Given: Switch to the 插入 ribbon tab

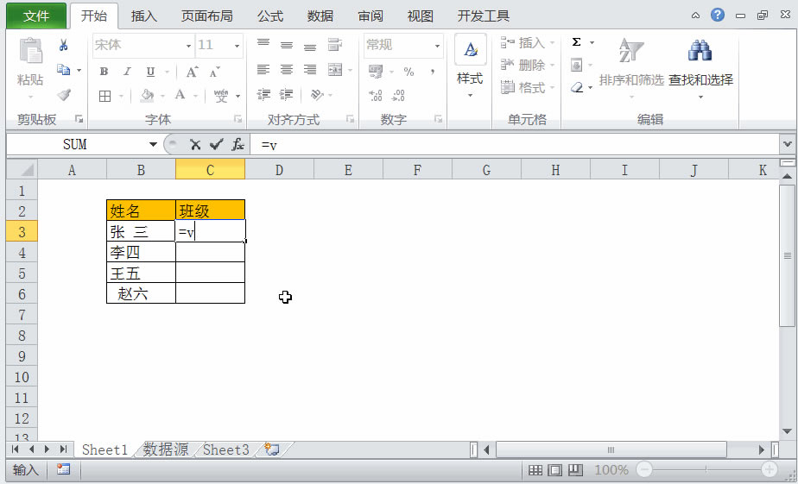Looking at the screenshot, I should (143, 16).
